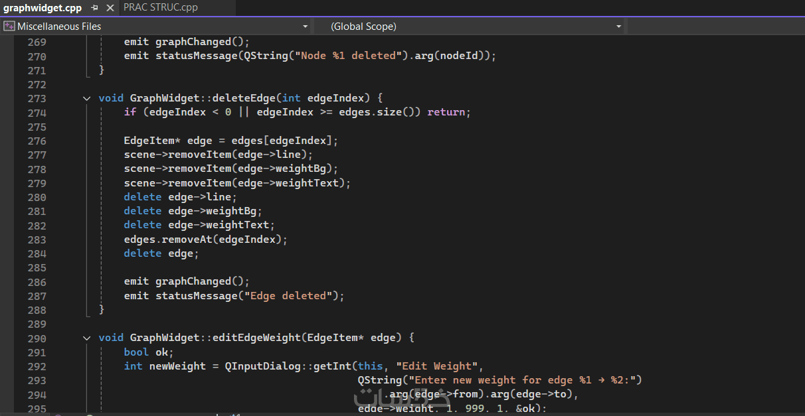Screen dimensions: 805x416
Task: Close the graphwidget.cpp tab
Action: tap(110, 8)
